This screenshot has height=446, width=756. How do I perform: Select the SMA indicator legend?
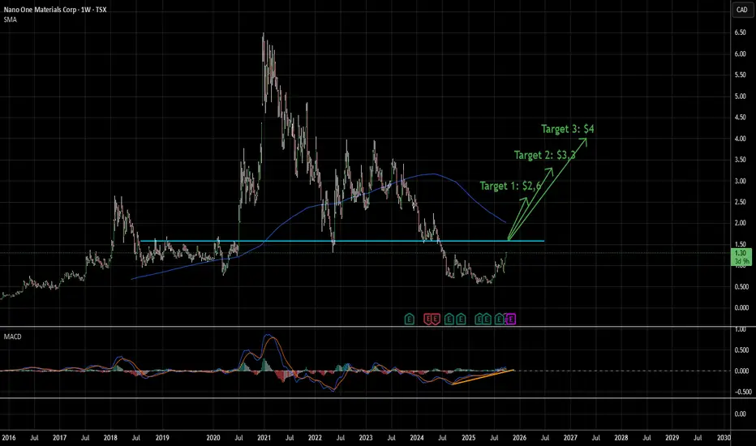(x=10, y=19)
